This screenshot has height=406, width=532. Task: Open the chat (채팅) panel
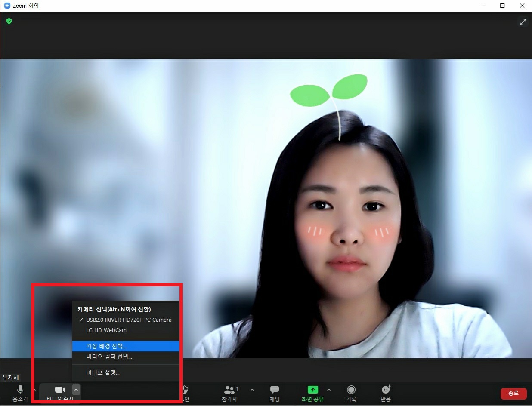pyautogui.click(x=274, y=390)
